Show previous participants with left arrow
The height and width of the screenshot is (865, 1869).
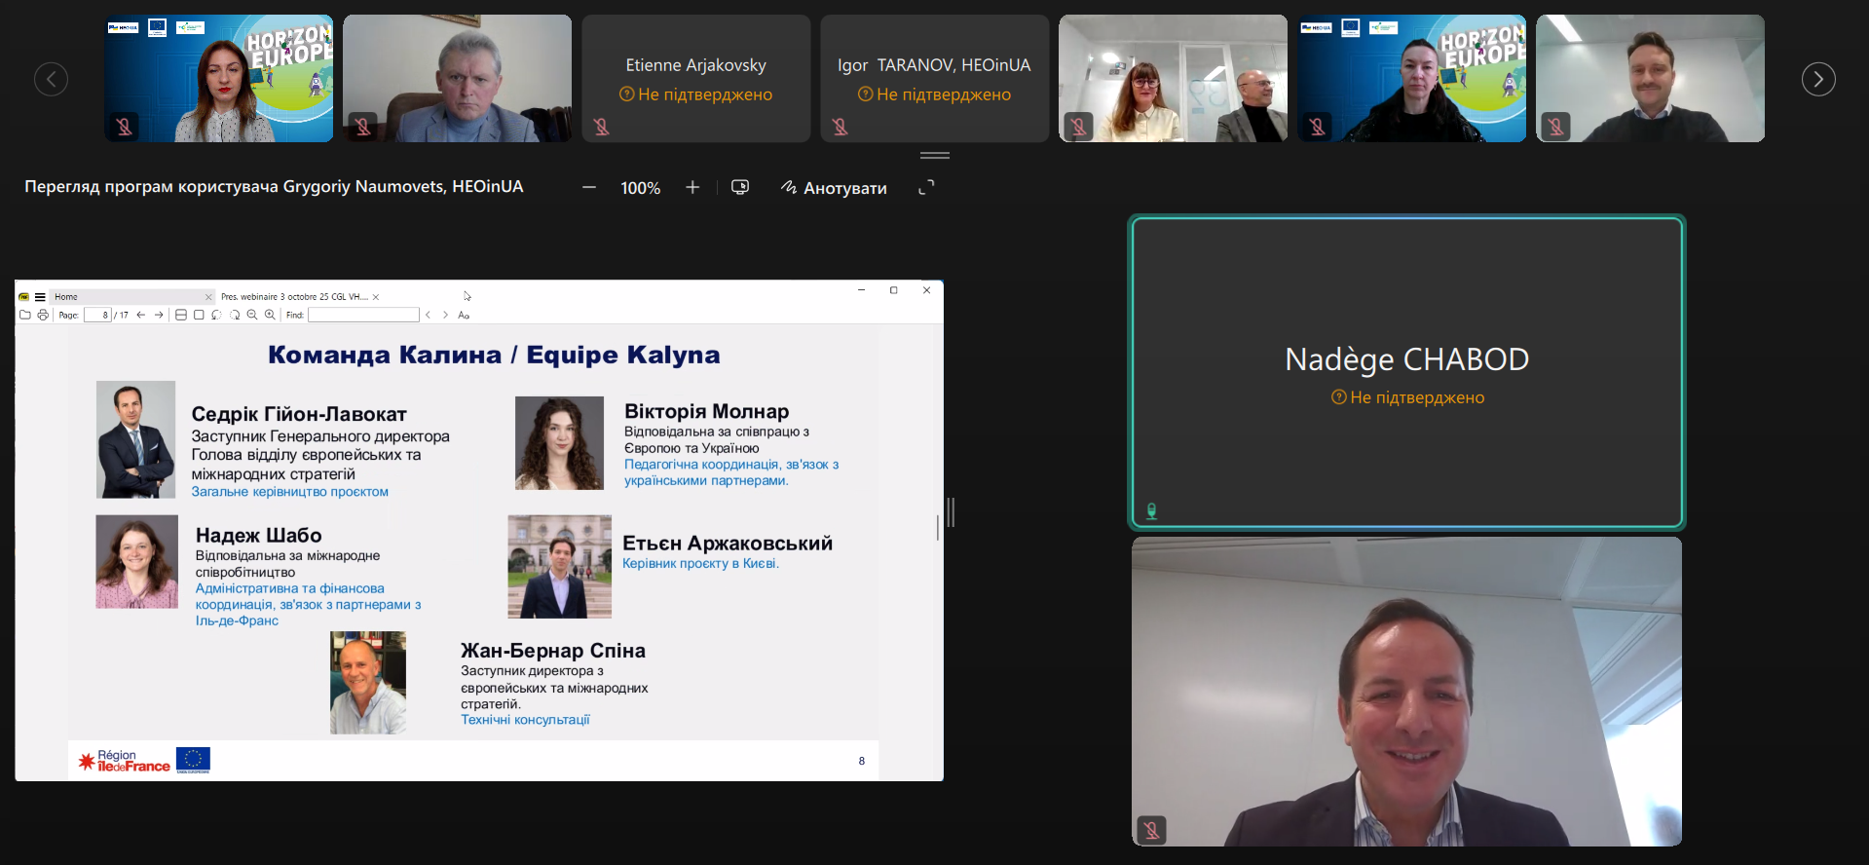pyautogui.click(x=52, y=79)
